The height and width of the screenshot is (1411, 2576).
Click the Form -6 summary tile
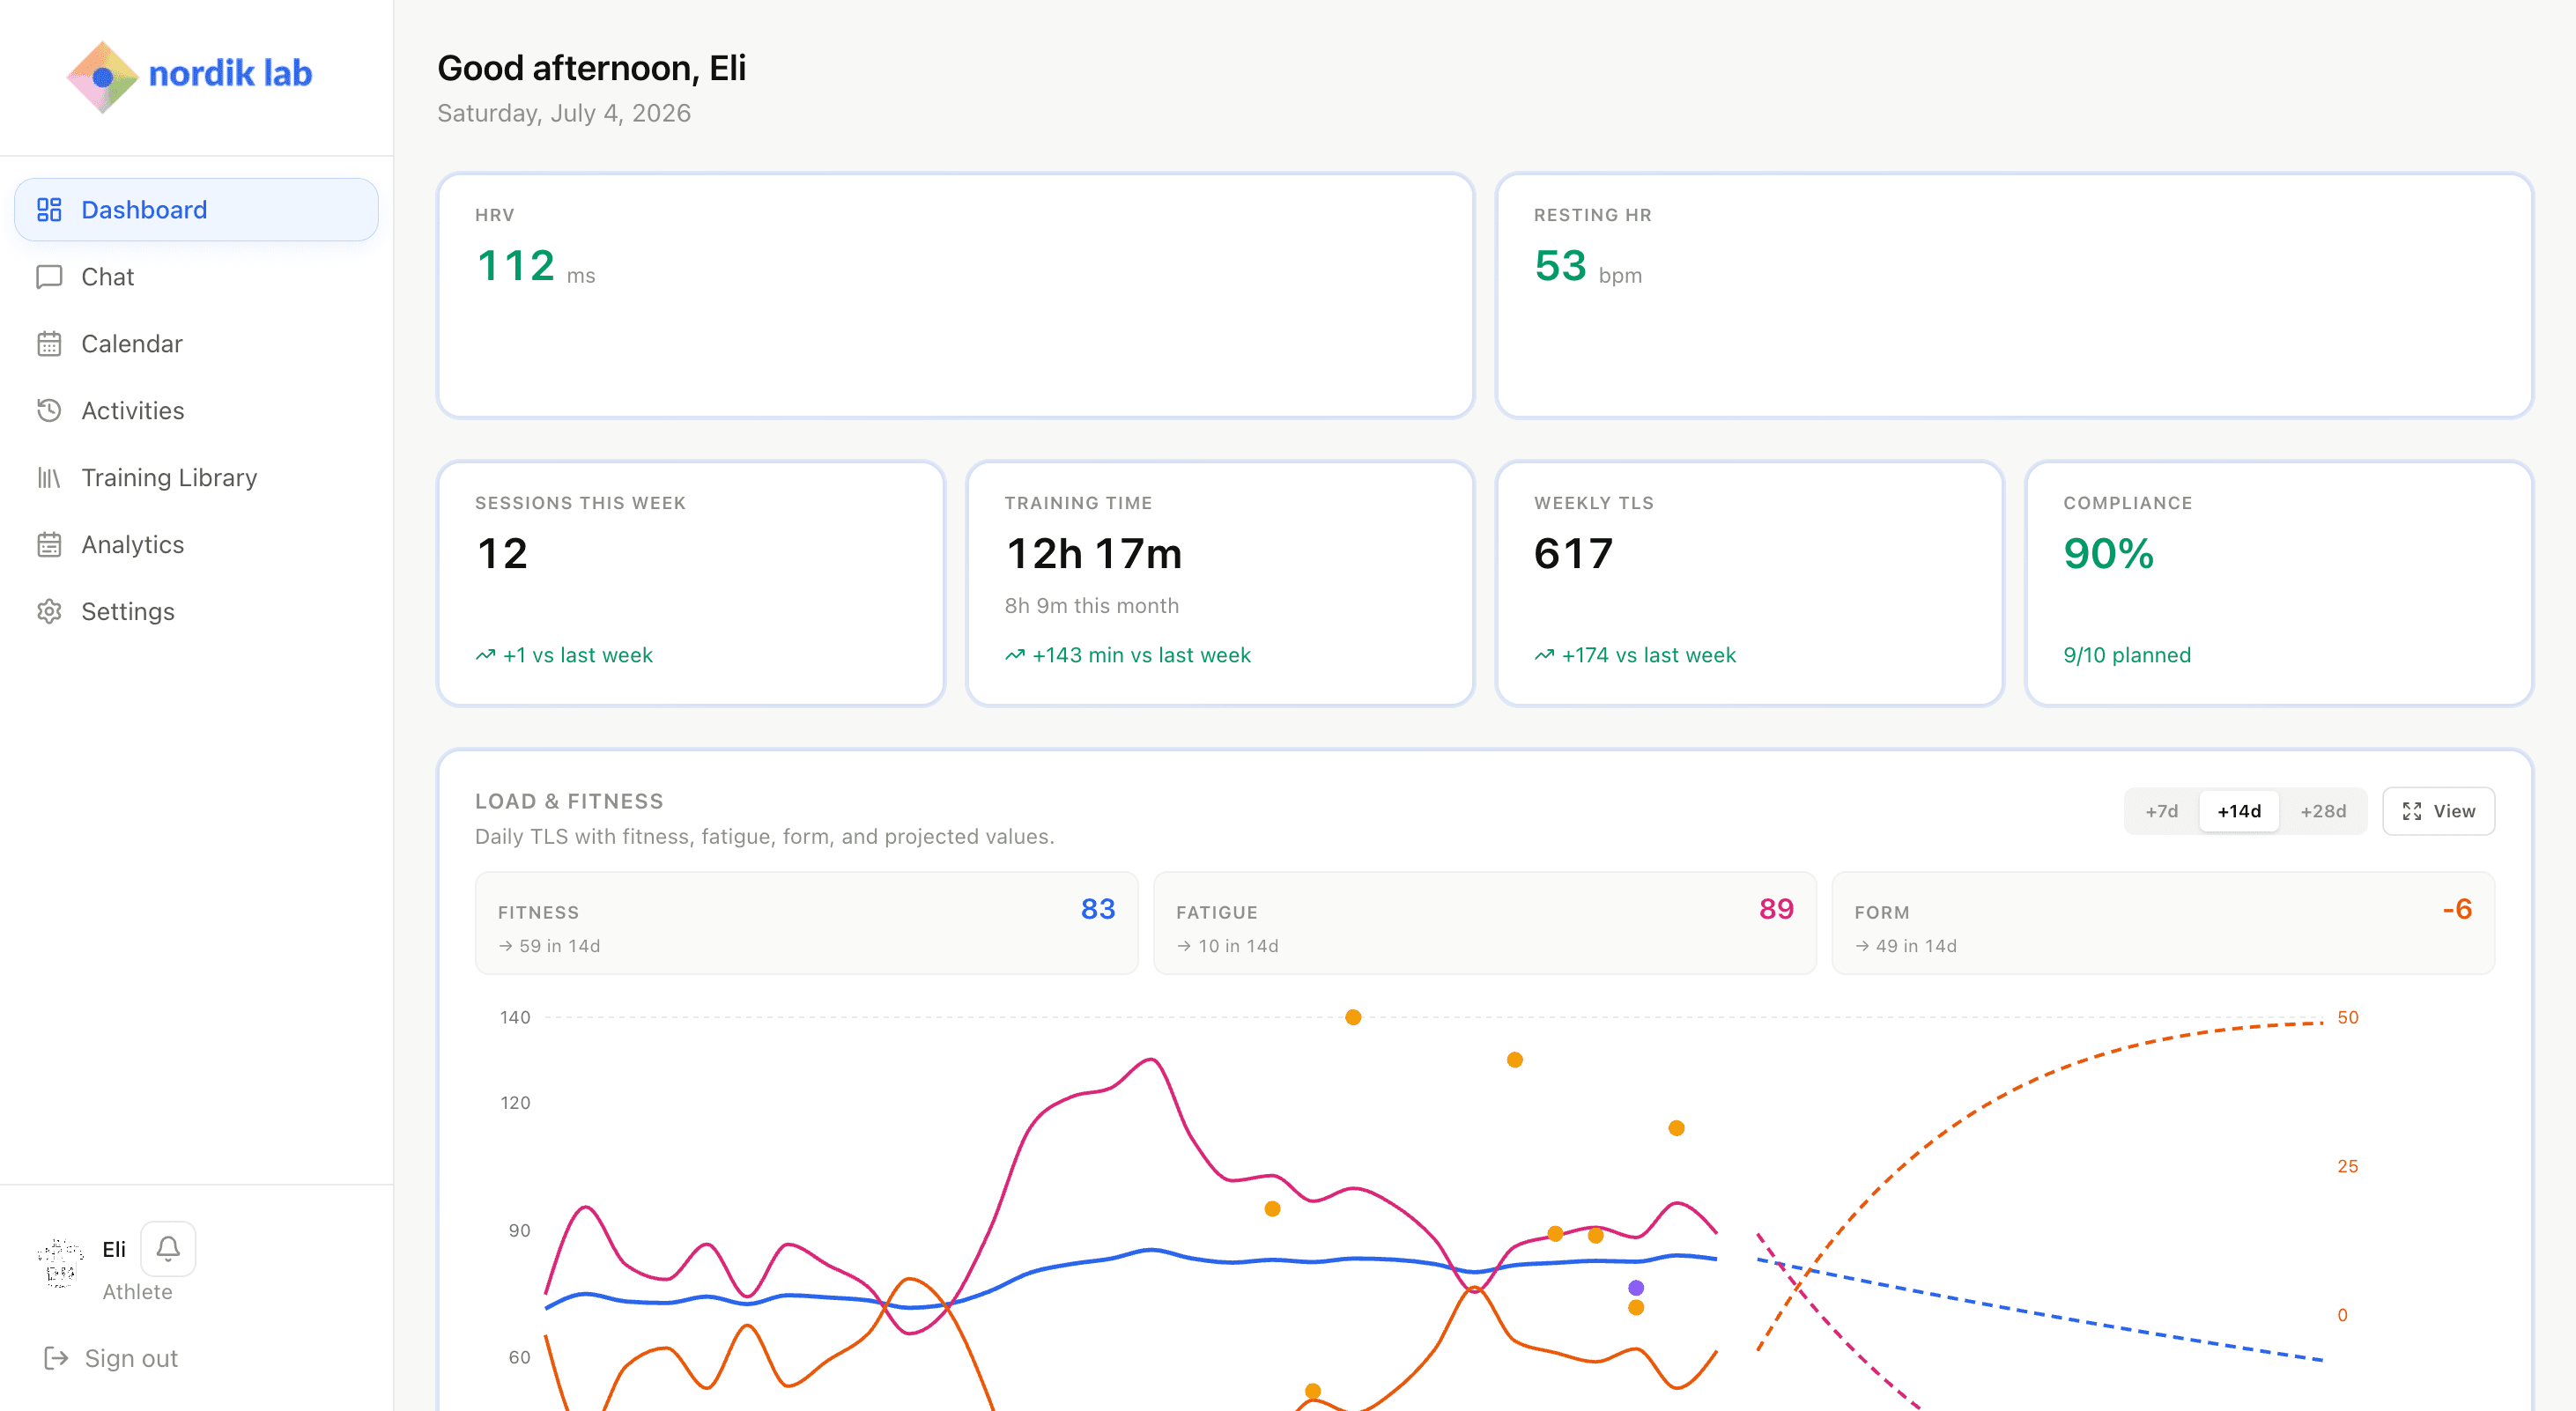(x=2163, y=923)
